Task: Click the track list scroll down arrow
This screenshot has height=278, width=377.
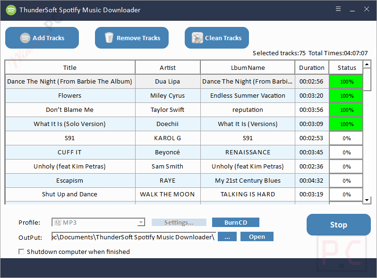Action: (x=367, y=200)
